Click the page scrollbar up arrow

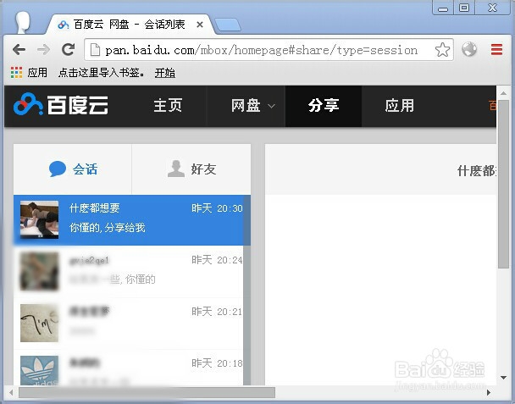coord(503,93)
